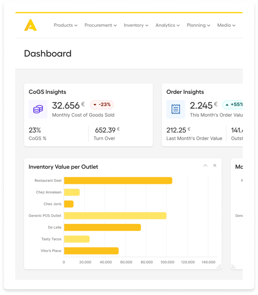Click the Order Insights receipt icon
Screen dimensions: 258x295
175,109
